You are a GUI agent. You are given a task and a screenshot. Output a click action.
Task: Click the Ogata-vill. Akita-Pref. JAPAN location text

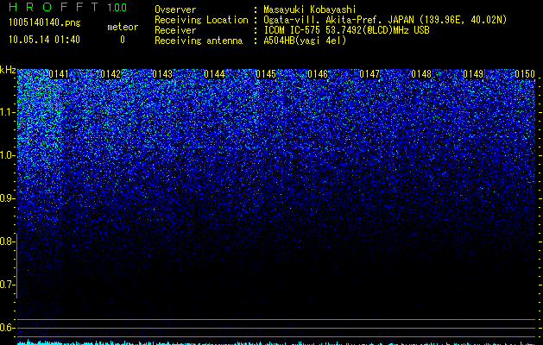point(385,20)
